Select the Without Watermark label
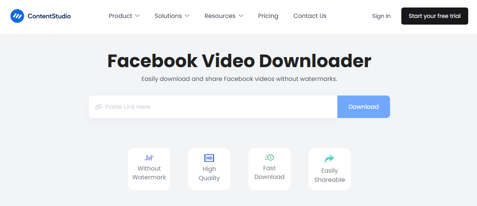This screenshot has width=477, height=206. [149, 173]
